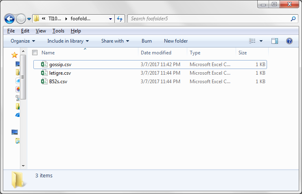Select the gossip.csv file icon
Image resolution: width=302 pixels, height=194 pixels.
point(44,65)
